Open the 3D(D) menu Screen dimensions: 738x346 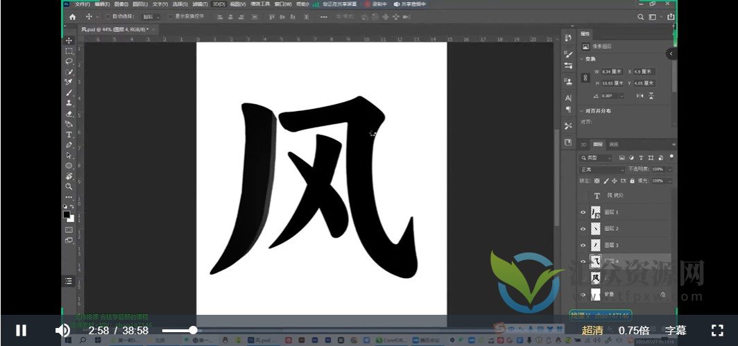pyautogui.click(x=218, y=3)
